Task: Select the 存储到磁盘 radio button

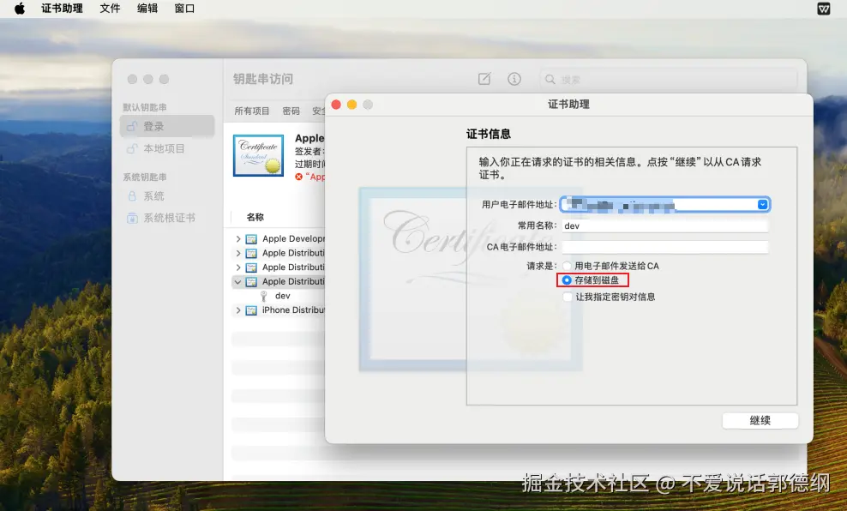Action: coord(567,280)
